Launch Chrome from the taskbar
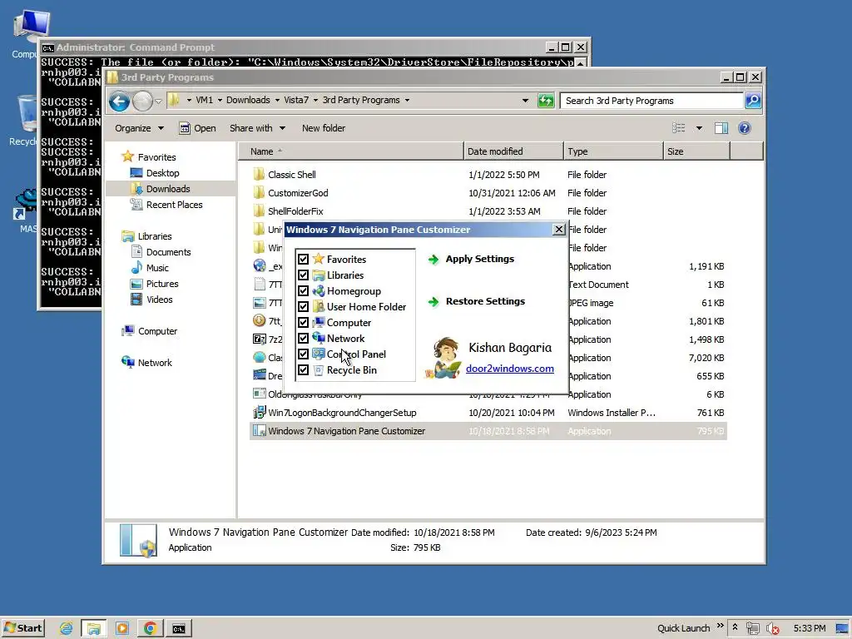The height and width of the screenshot is (639, 852). [151, 629]
